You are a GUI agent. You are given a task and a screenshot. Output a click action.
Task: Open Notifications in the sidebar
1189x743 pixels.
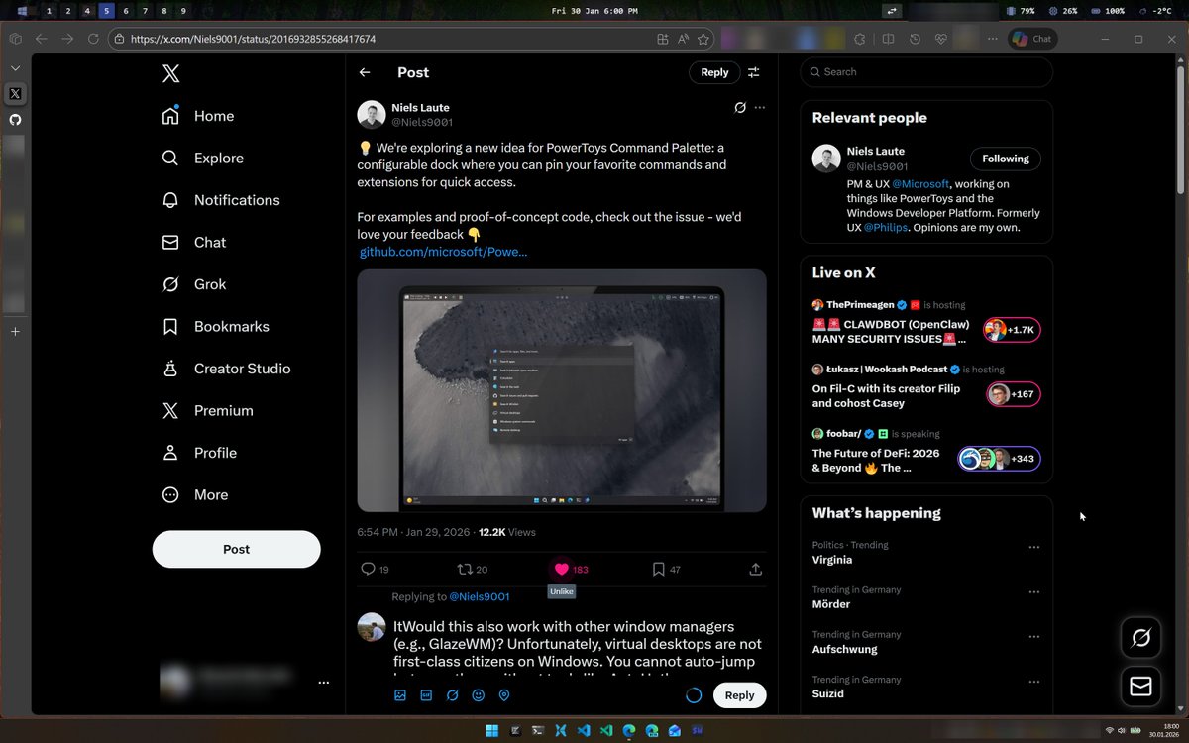(221, 200)
